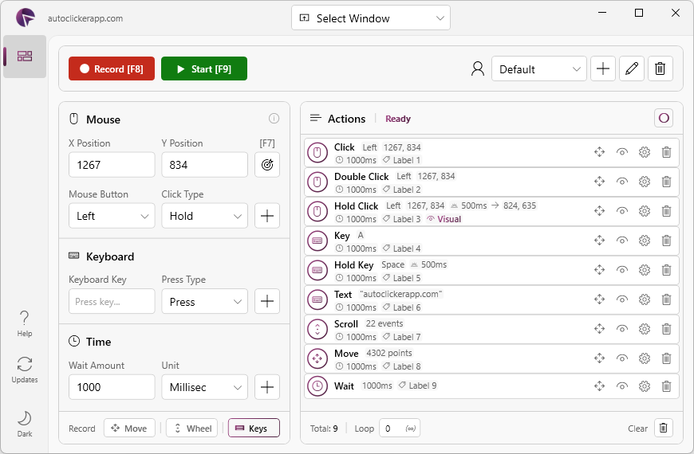The width and height of the screenshot is (694, 454).
Task: Toggle Move recording option
Action: tap(129, 428)
